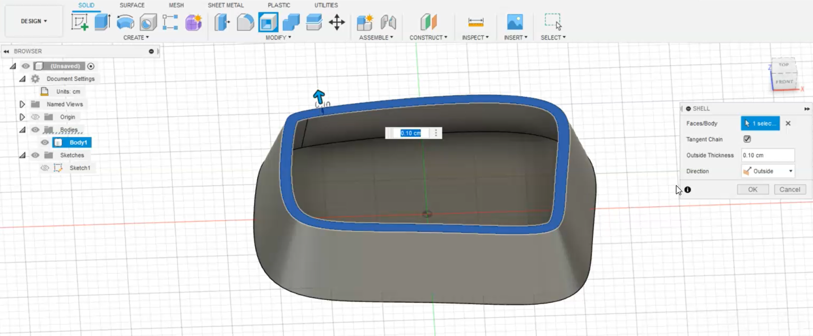Select the Offset Plane tool
The image size is (813, 336).
(x=429, y=22)
